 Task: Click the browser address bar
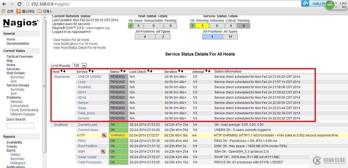(162, 4)
